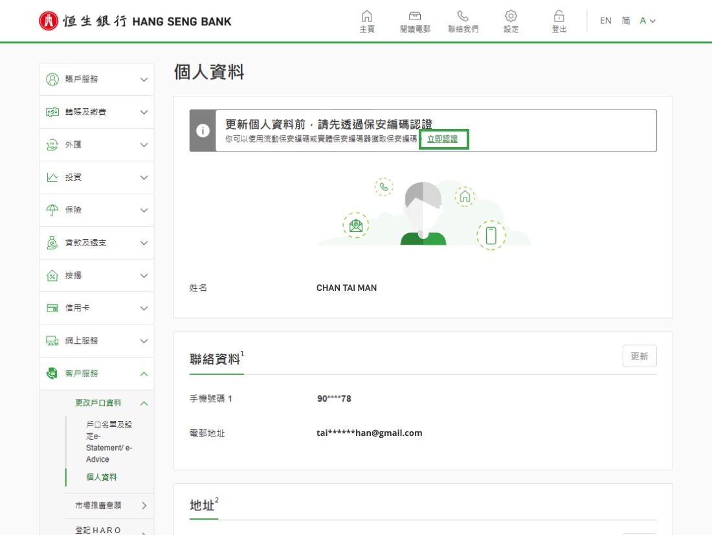The image size is (712, 535).
Task: Switch language to EN
Action: click(x=605, y=21)
